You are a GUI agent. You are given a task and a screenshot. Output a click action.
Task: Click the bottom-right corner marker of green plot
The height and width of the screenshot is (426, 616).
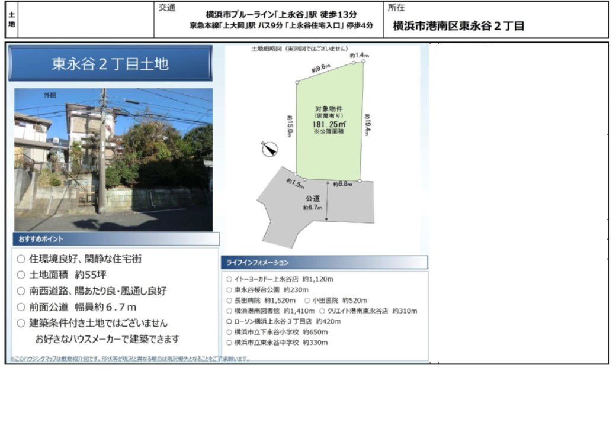[x=360, y=181]
